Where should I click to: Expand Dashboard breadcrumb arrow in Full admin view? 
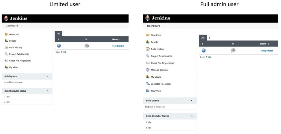click(164, 26)
